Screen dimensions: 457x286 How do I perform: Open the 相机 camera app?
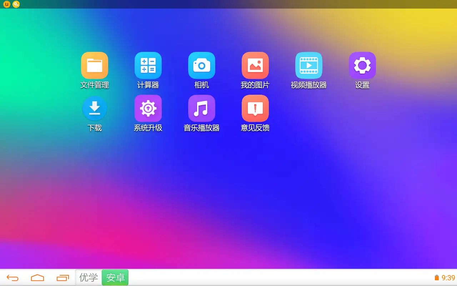[202, 65]
